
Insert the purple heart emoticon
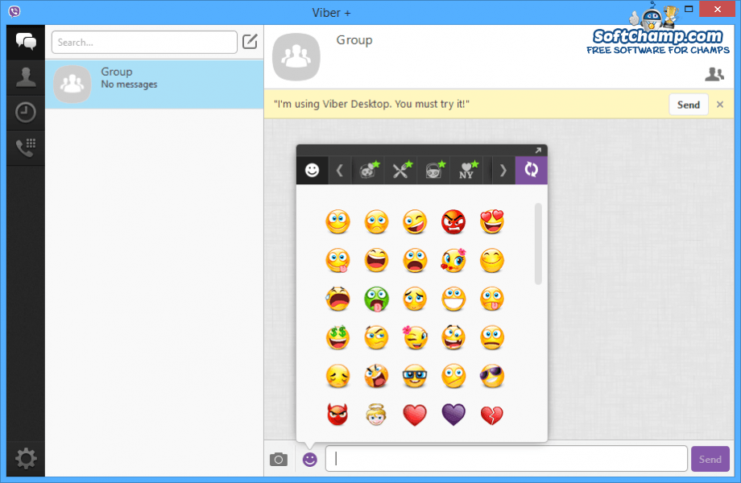pos(453,415)
